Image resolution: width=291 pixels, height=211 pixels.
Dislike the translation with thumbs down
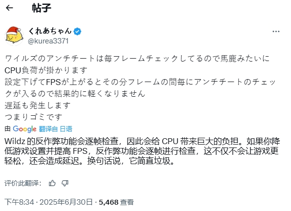[x=65, y=183]
